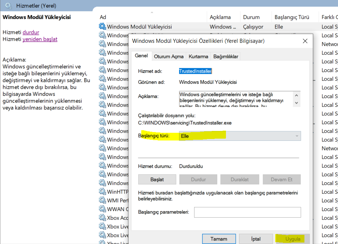Show the Bağımlılıklar tab
The height and width of the screenshot is (244, 338).
click(226, 57)
